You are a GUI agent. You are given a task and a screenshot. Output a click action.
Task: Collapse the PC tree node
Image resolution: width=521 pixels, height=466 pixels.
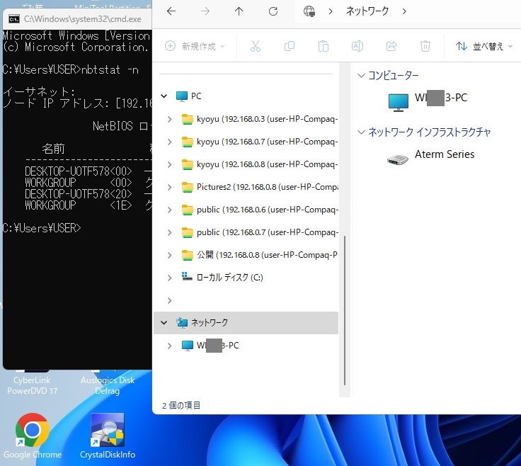point(164,96)
